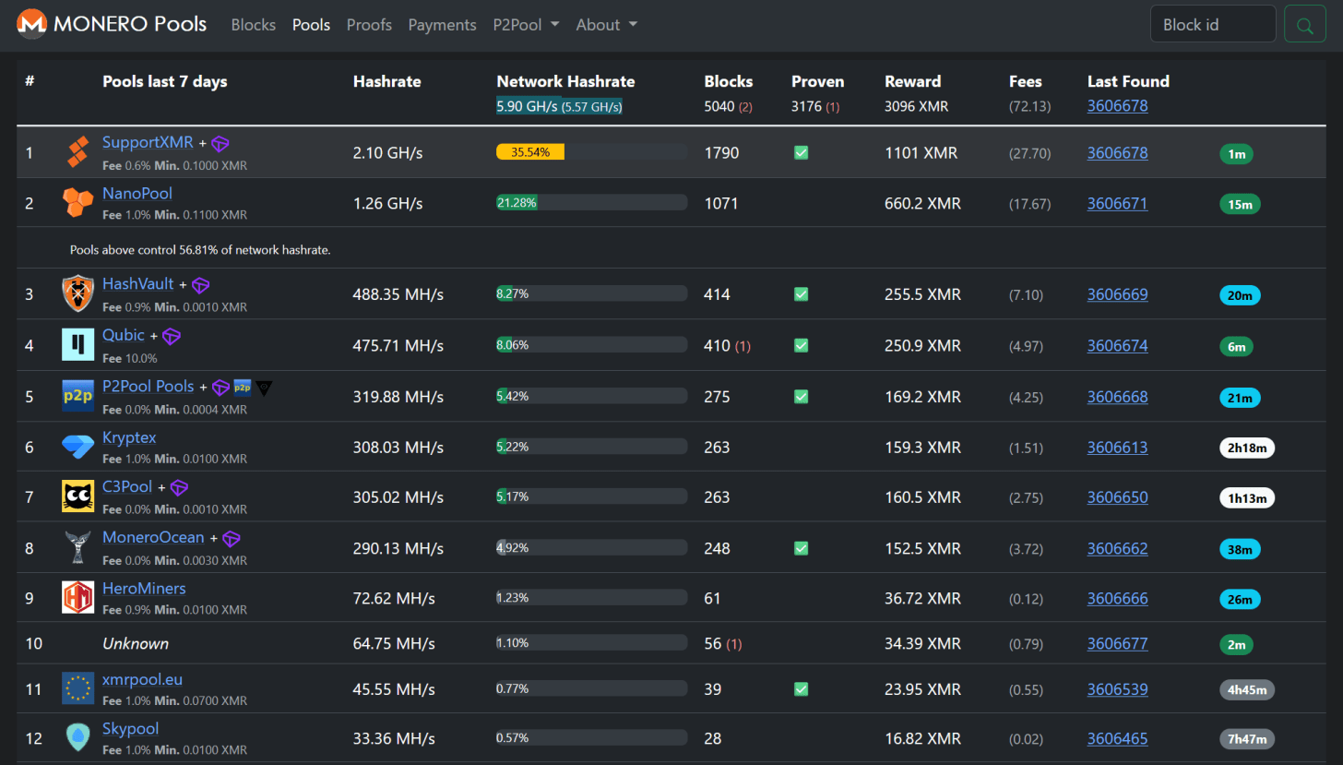The height and width of the screenshot is (765, 1343).
Task: Click the 1101 XMR reward value
Action: 921,152
